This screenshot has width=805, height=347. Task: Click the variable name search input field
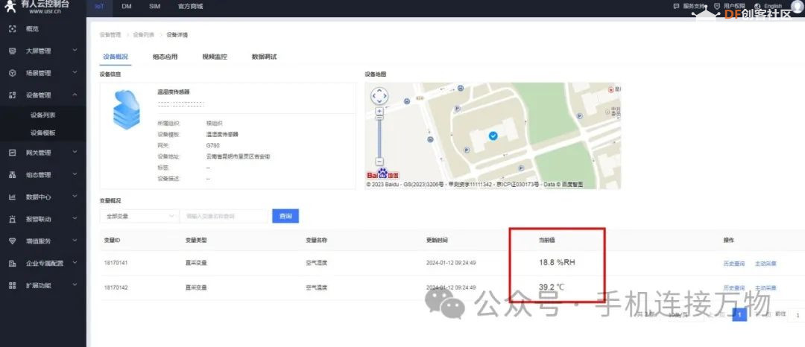pyautogui.click(x=224, y=216)
